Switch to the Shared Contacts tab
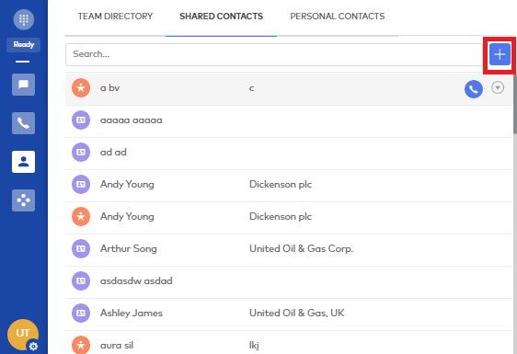Screen dimensions: 517x354 (221, 17)
